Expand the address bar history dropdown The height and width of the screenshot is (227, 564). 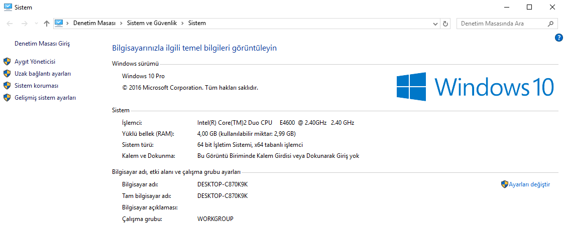tap(435, 24)
